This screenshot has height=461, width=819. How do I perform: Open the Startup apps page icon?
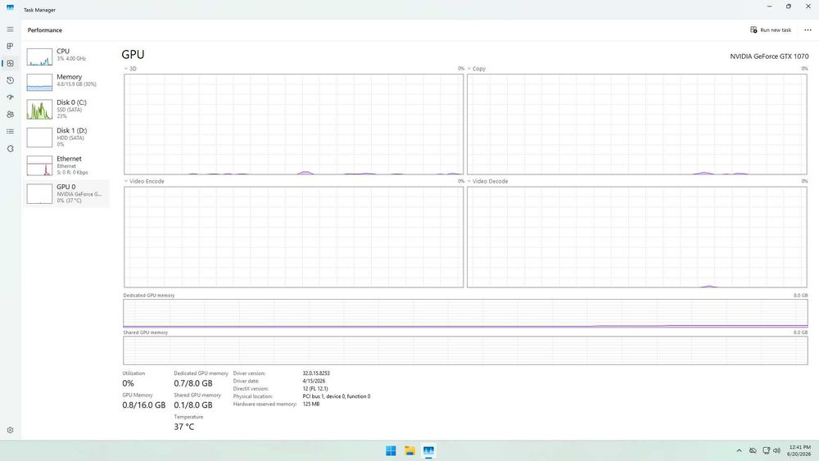pos(10,97)
